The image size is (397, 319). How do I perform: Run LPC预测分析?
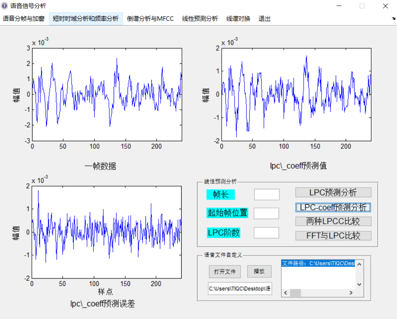[x=333, y=192]
